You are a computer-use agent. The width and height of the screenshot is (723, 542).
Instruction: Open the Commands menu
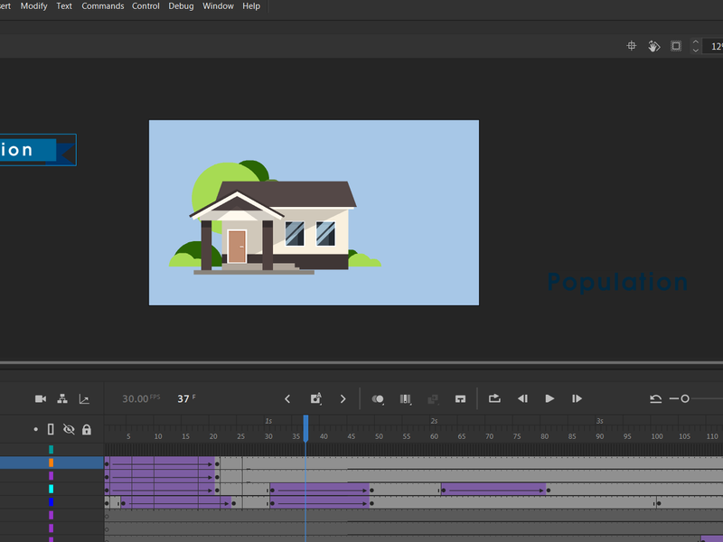[x=103, y=6]
